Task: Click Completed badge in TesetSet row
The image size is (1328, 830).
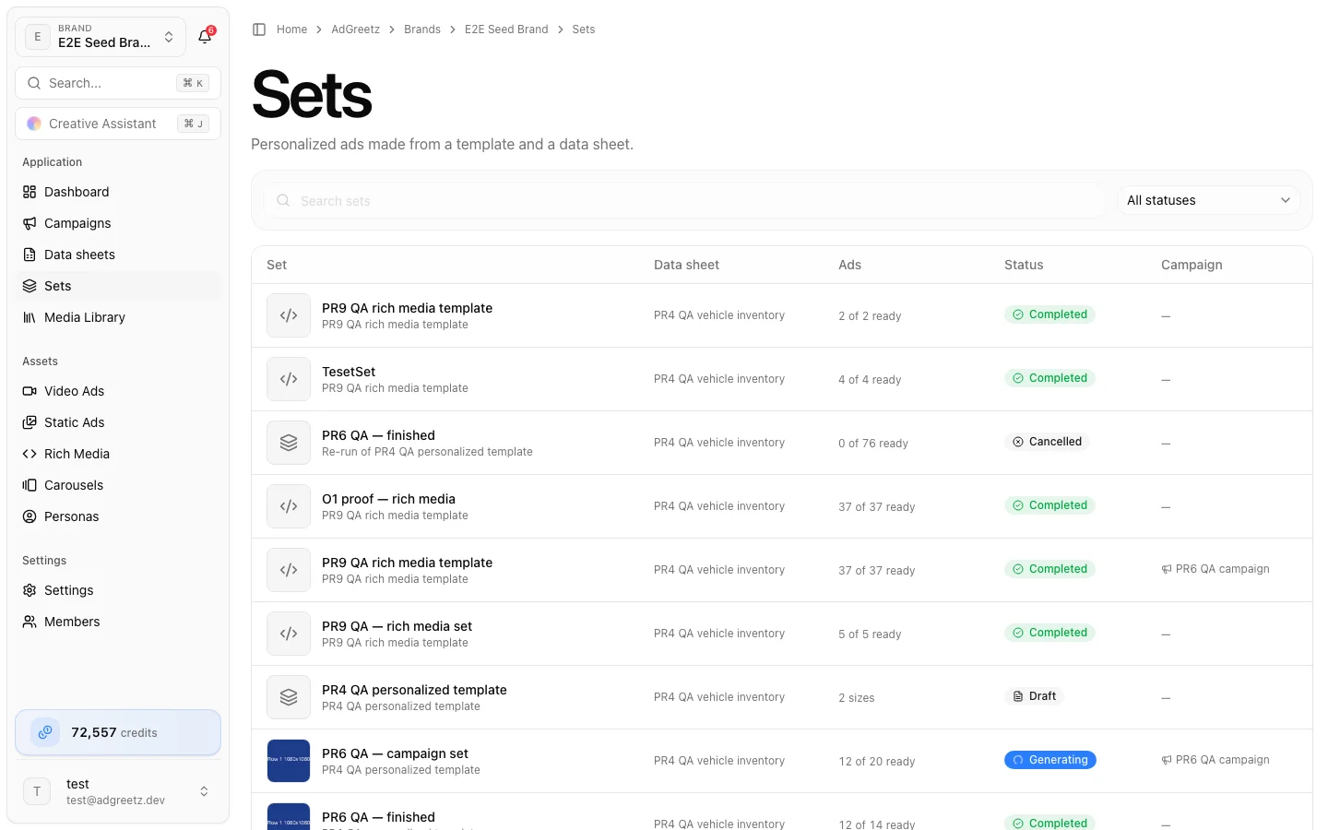Action: click(1049, 378)
